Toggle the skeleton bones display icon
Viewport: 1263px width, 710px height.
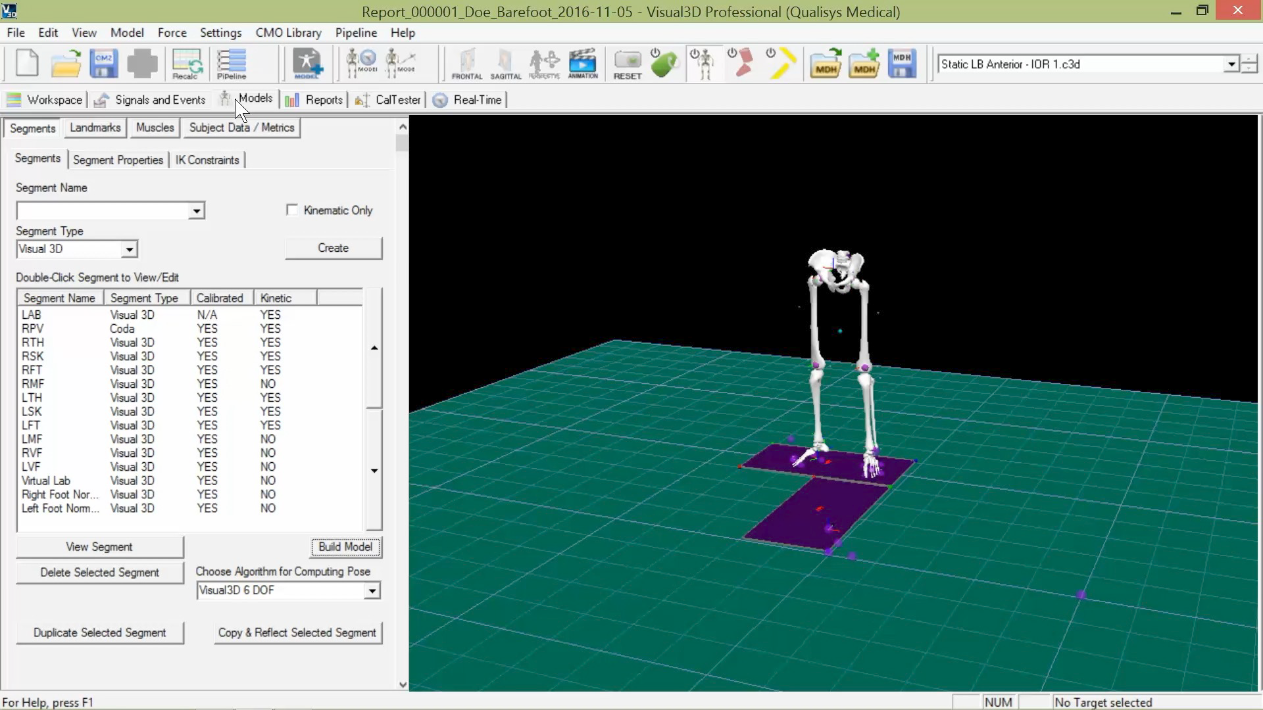[x=703, y=64]
